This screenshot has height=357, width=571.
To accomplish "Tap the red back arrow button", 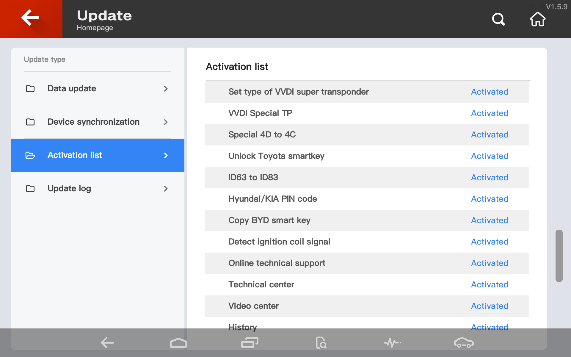I will [31, 18].
